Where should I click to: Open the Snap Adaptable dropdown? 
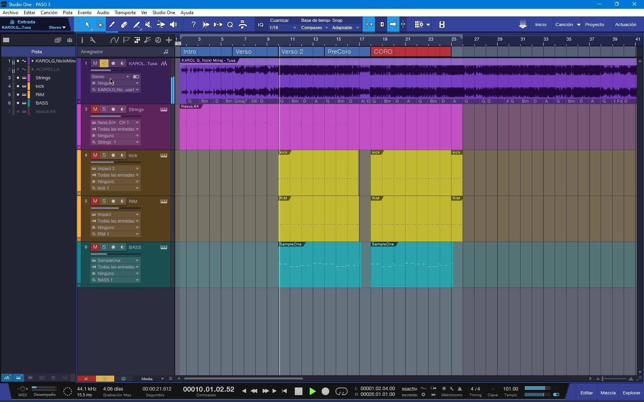pos(345,28)
